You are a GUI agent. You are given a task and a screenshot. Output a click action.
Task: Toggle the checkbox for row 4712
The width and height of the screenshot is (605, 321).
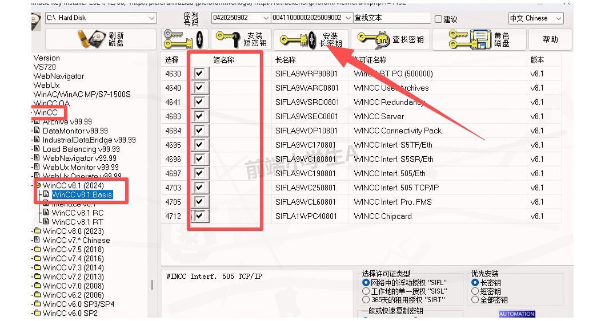(199, 216)
